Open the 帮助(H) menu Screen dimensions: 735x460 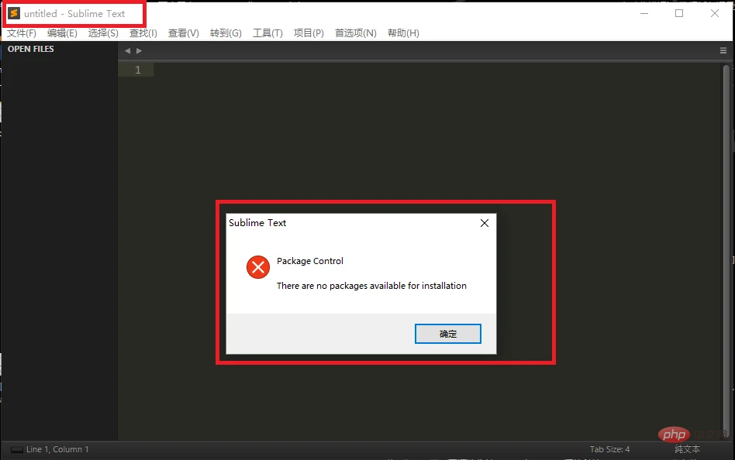point(403,33)
